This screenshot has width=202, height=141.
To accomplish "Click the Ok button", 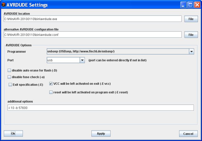I will pyautogui.click(x=13, y=134).
